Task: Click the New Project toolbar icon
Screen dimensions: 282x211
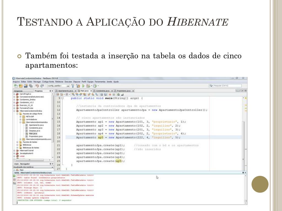Action: click(x=21, y=86)
